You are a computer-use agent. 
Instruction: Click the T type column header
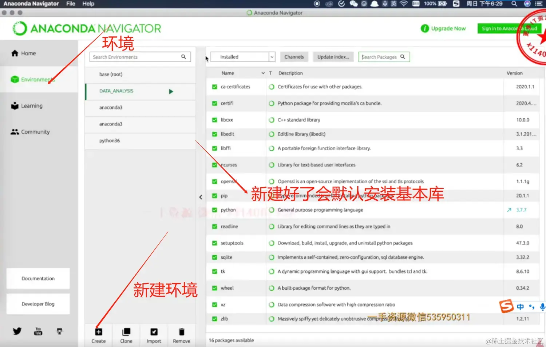[x=270, y=73]
